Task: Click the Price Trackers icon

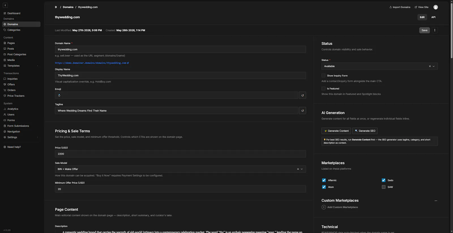Action: coord(5,96)
